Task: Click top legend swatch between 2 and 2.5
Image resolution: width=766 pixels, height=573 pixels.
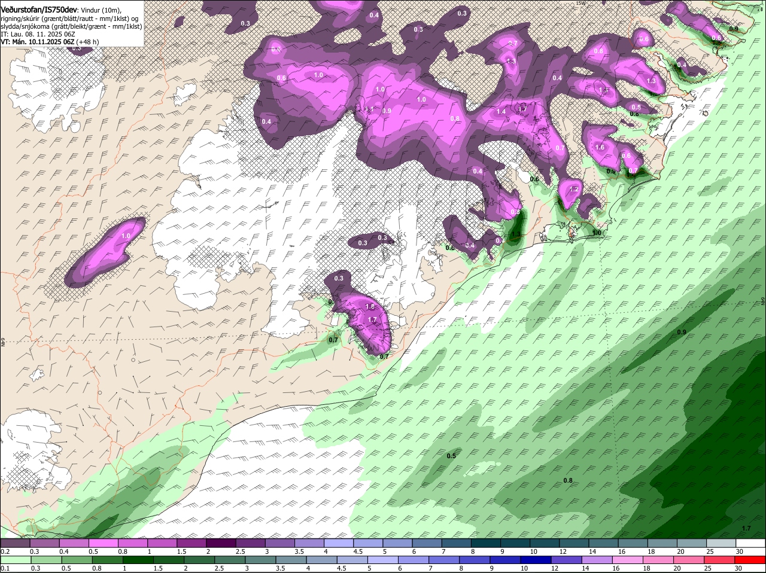Action: click(x=221, y=543)
